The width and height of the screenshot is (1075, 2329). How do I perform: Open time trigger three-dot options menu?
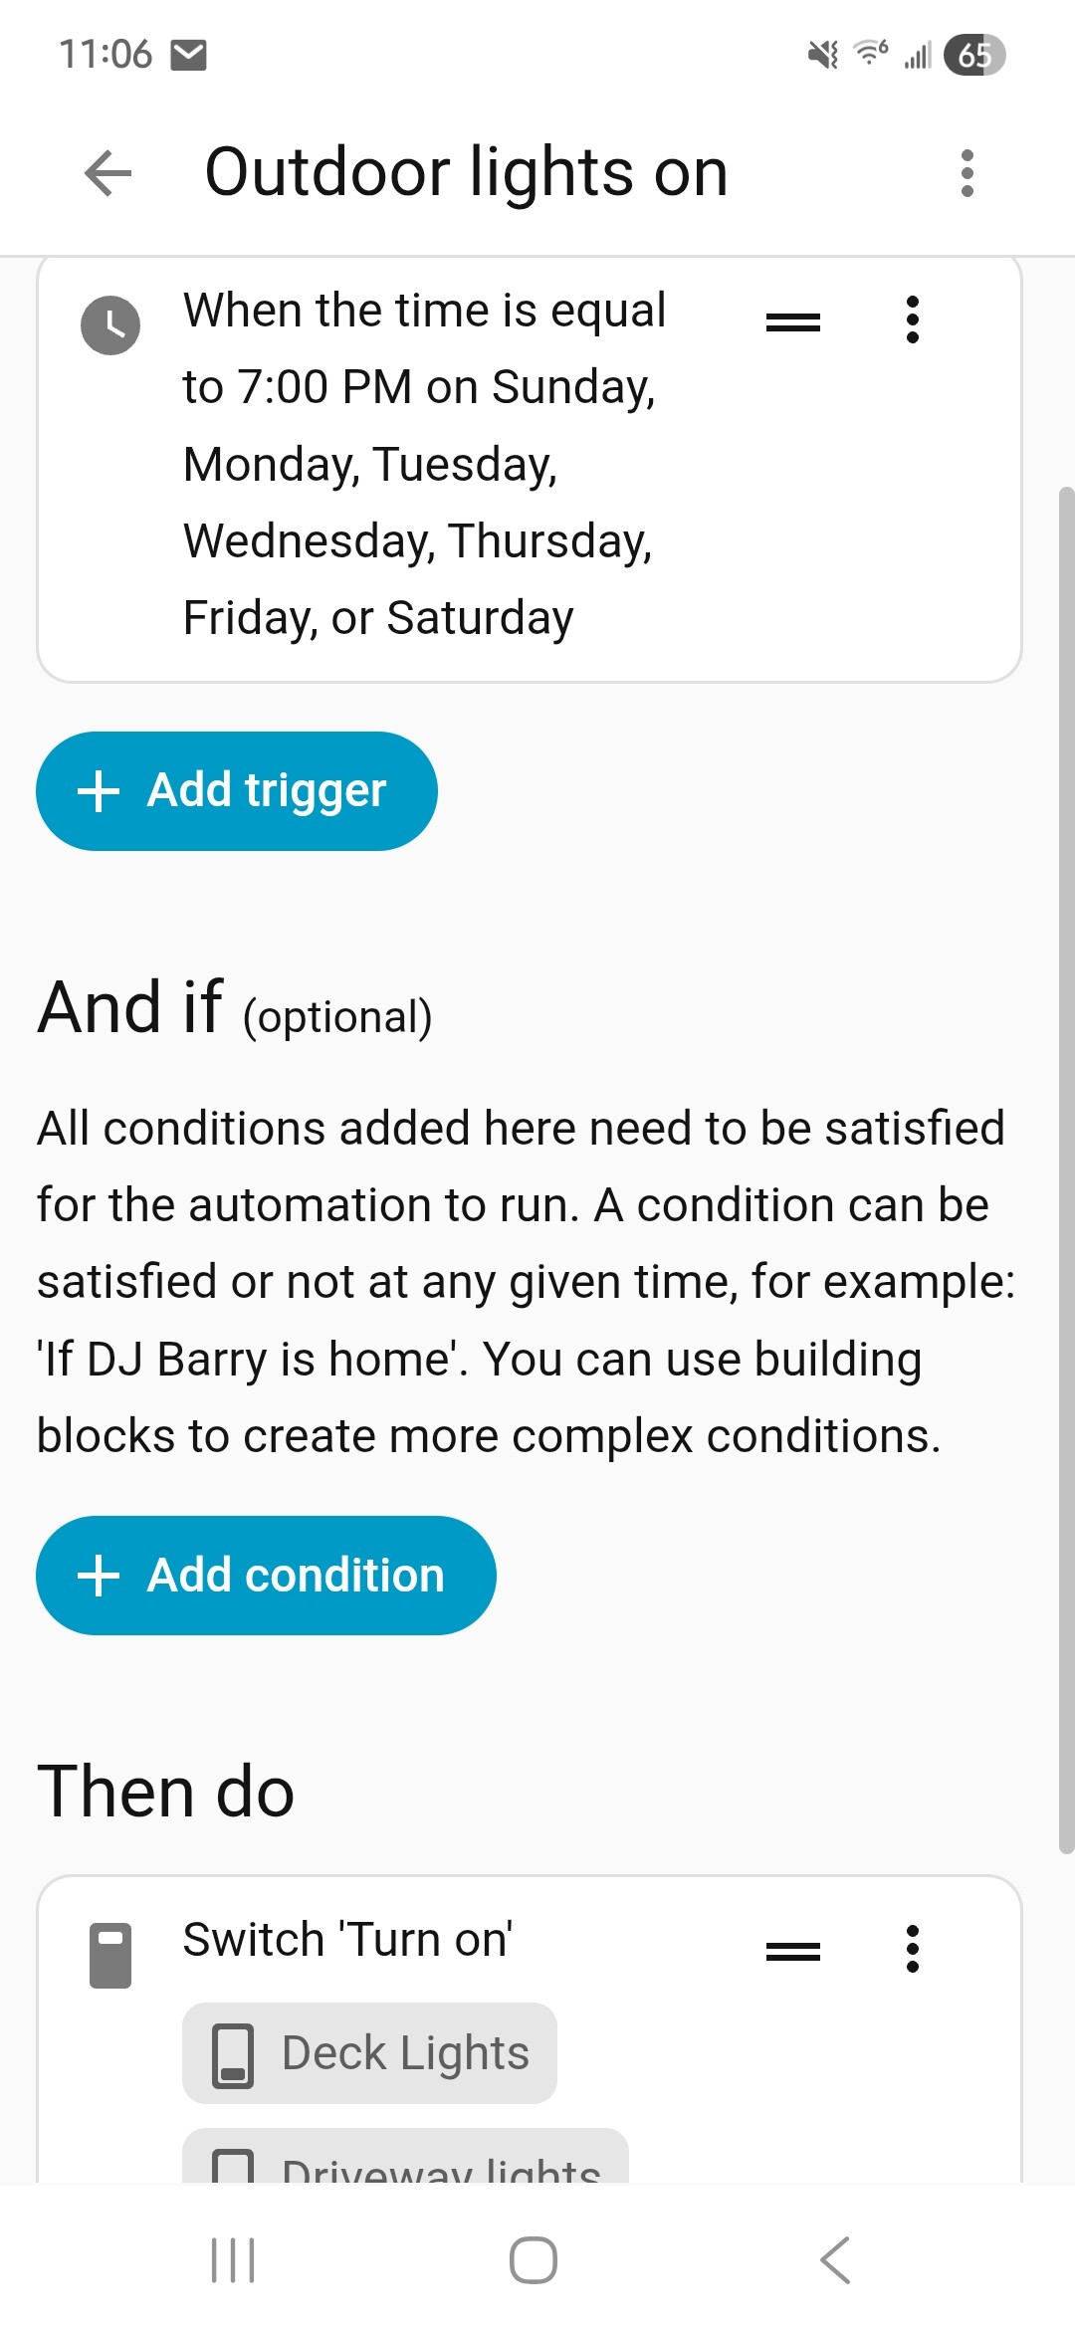click(x=912, y=320)
